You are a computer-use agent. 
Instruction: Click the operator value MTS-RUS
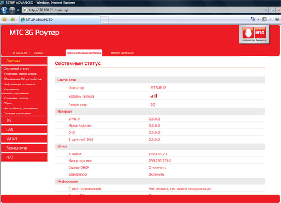pos(158,87)
